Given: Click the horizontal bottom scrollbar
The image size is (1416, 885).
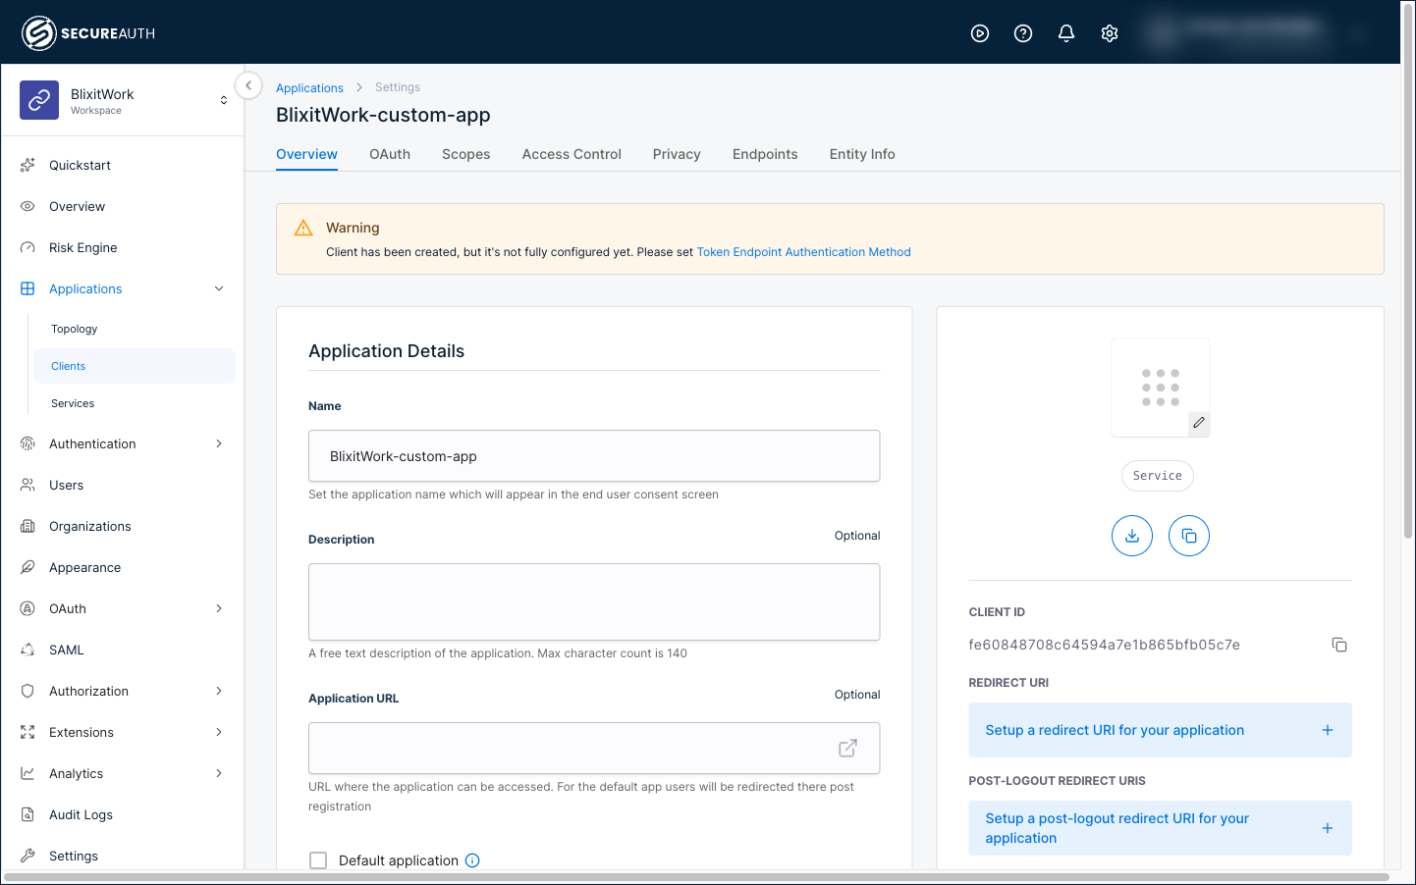Looking at the screenshot, I should 697,877.
